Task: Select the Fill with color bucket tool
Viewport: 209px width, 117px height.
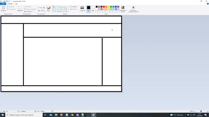Action: 41,8
